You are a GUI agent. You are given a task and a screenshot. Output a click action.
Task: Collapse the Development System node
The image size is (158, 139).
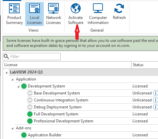[18, 86]
